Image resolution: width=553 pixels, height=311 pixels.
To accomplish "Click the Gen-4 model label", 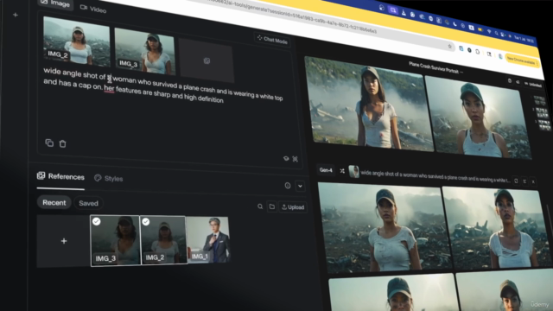I will click(x=326, y=170).
